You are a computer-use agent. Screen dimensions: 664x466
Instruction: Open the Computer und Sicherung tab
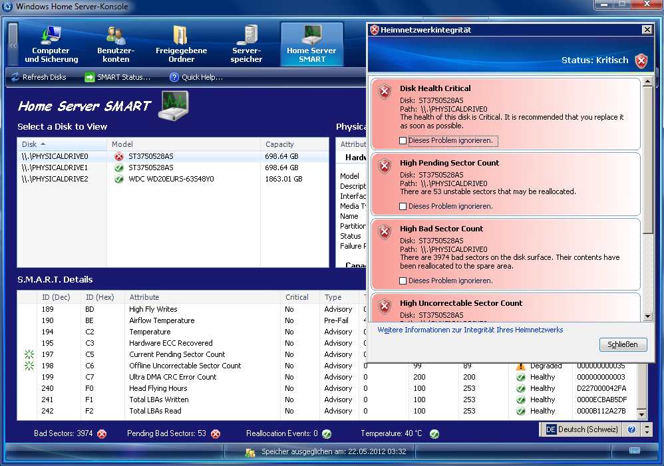[51, 44]
